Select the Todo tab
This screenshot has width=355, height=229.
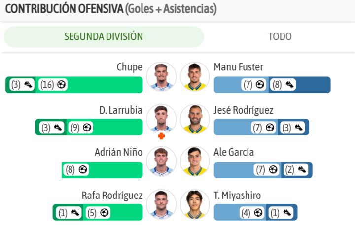pyautogui.click(x=280, y=37)
